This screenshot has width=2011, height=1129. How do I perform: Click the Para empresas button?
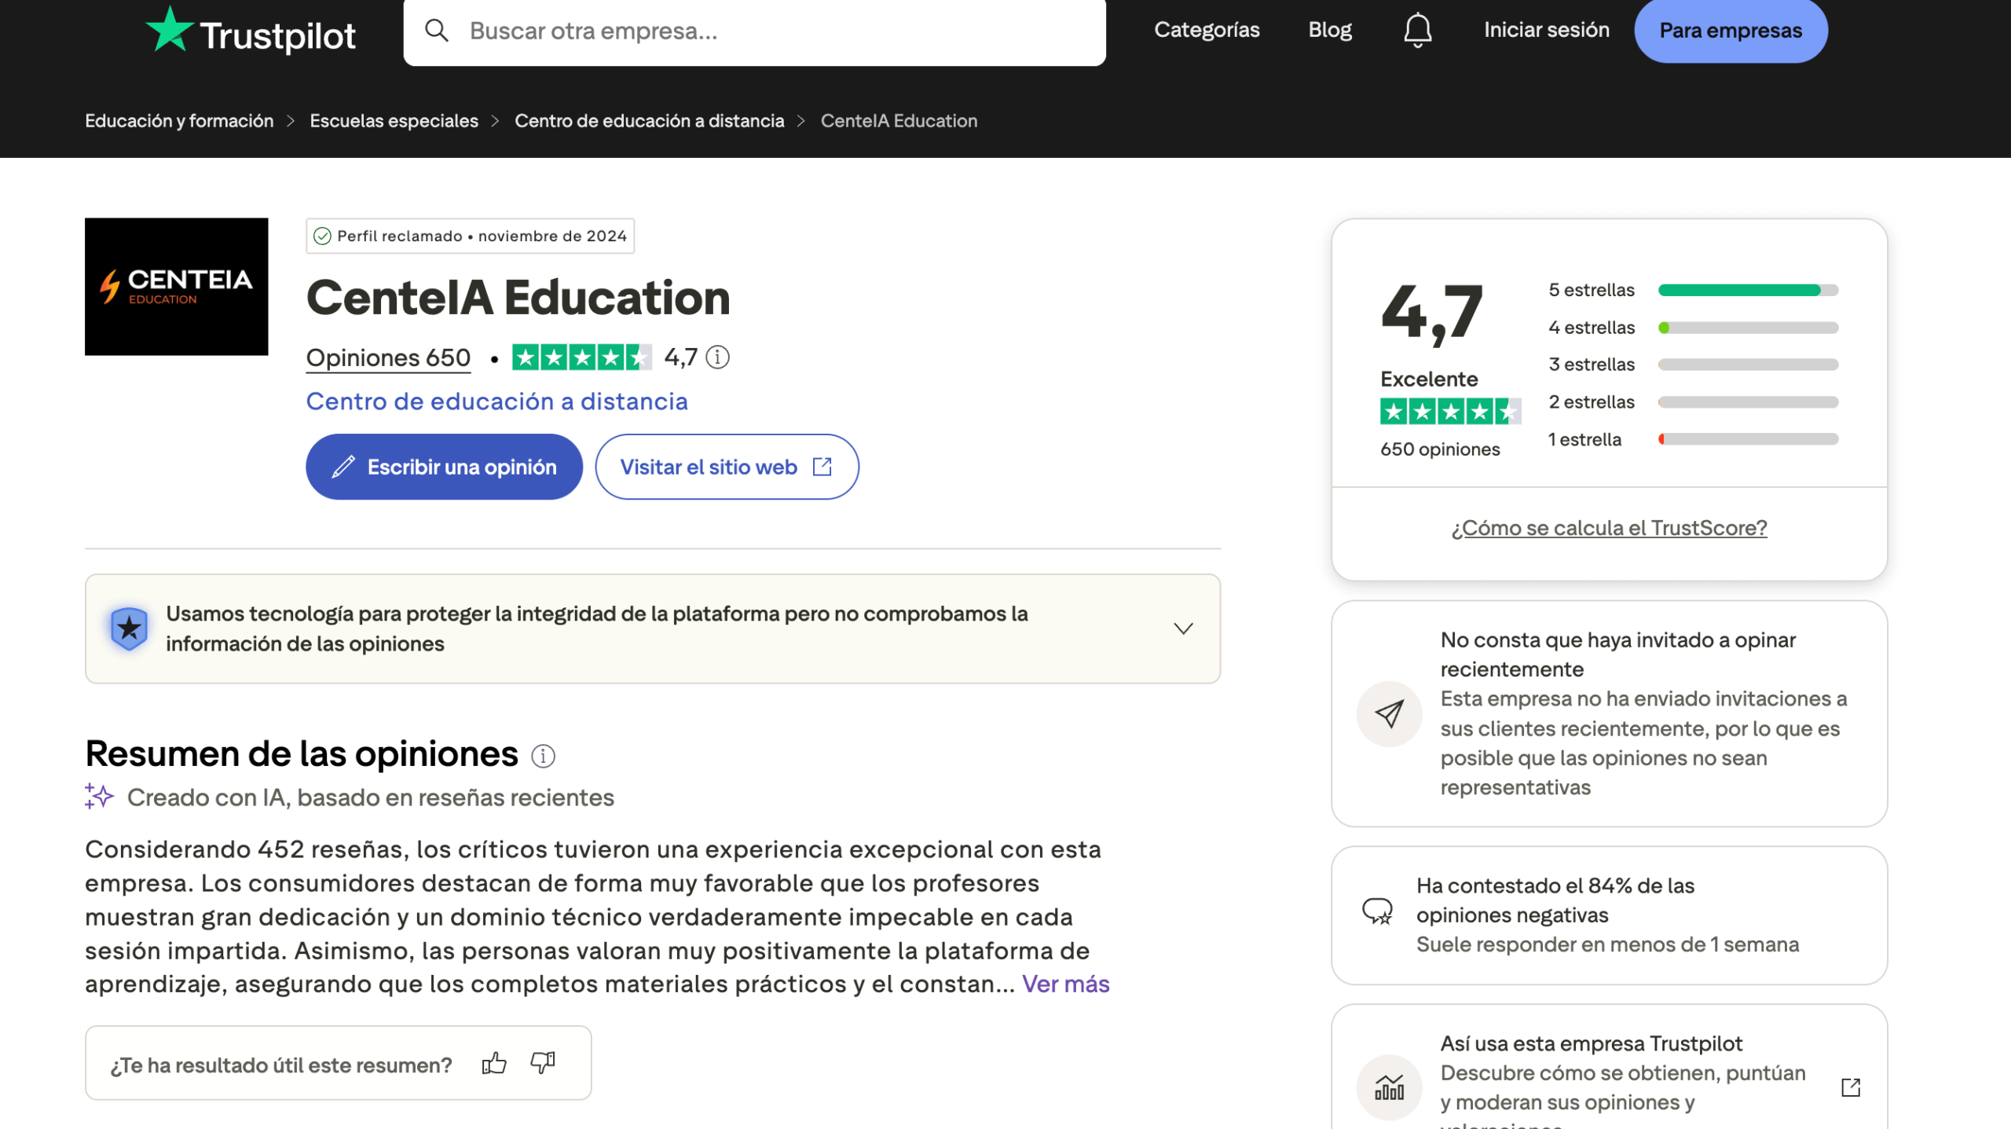pyautogui.click(x=1731, y=31)
